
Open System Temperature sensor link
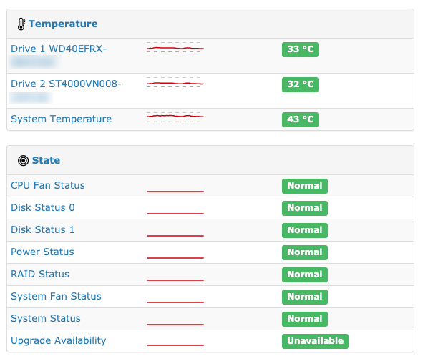(x=62, y=119)
